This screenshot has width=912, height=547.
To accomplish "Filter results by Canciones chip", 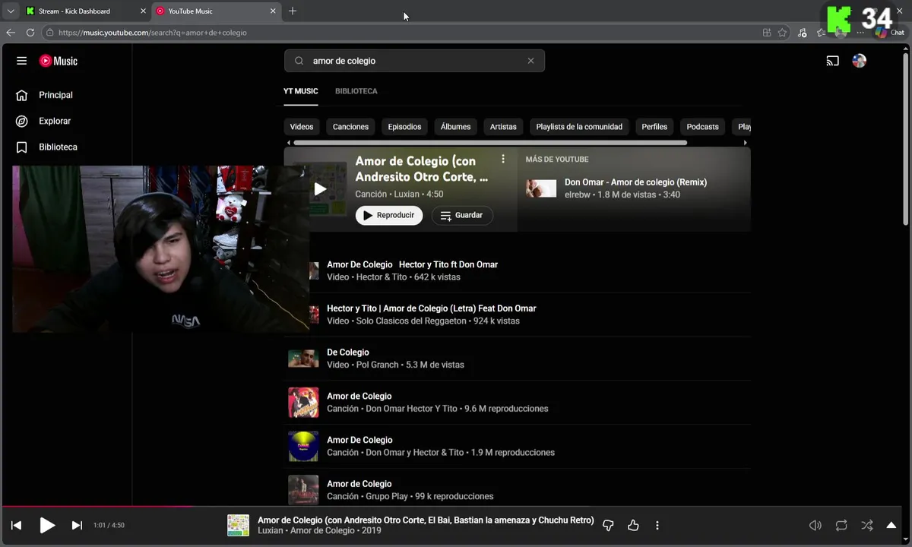I will pyautogui.click(x=350, y=127).
